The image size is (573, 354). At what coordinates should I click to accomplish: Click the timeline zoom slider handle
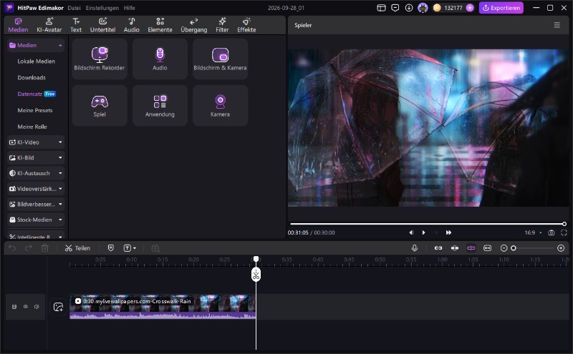tap(513, 248)
